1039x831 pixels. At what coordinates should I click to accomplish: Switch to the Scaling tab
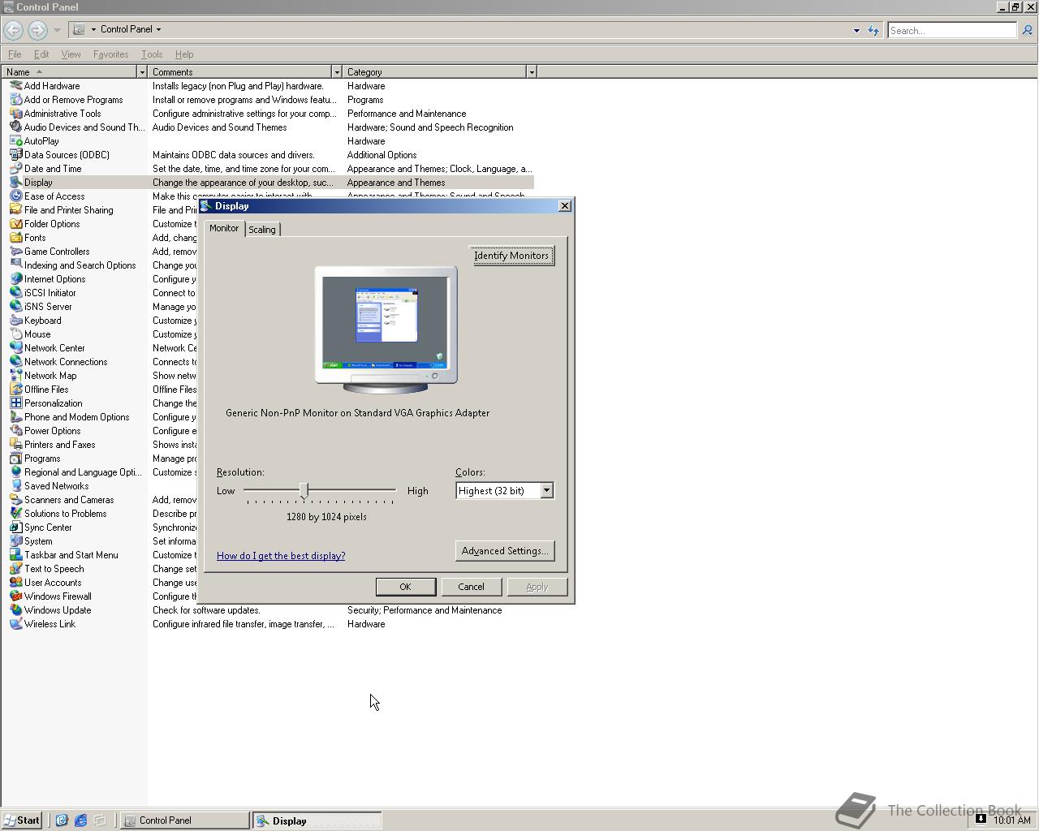click(x=262, y=230)
